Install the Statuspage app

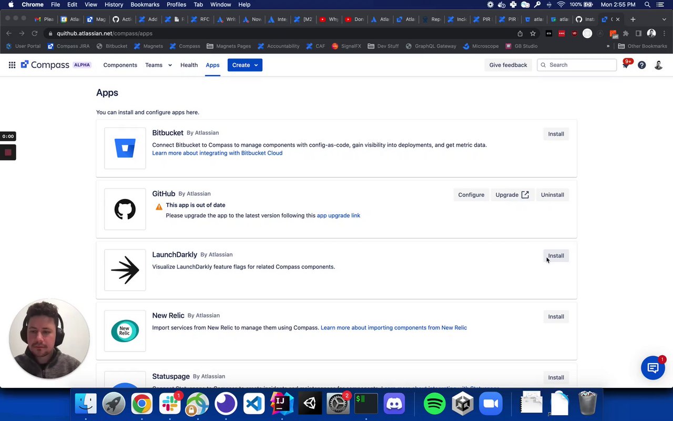(x=556, y=377)
